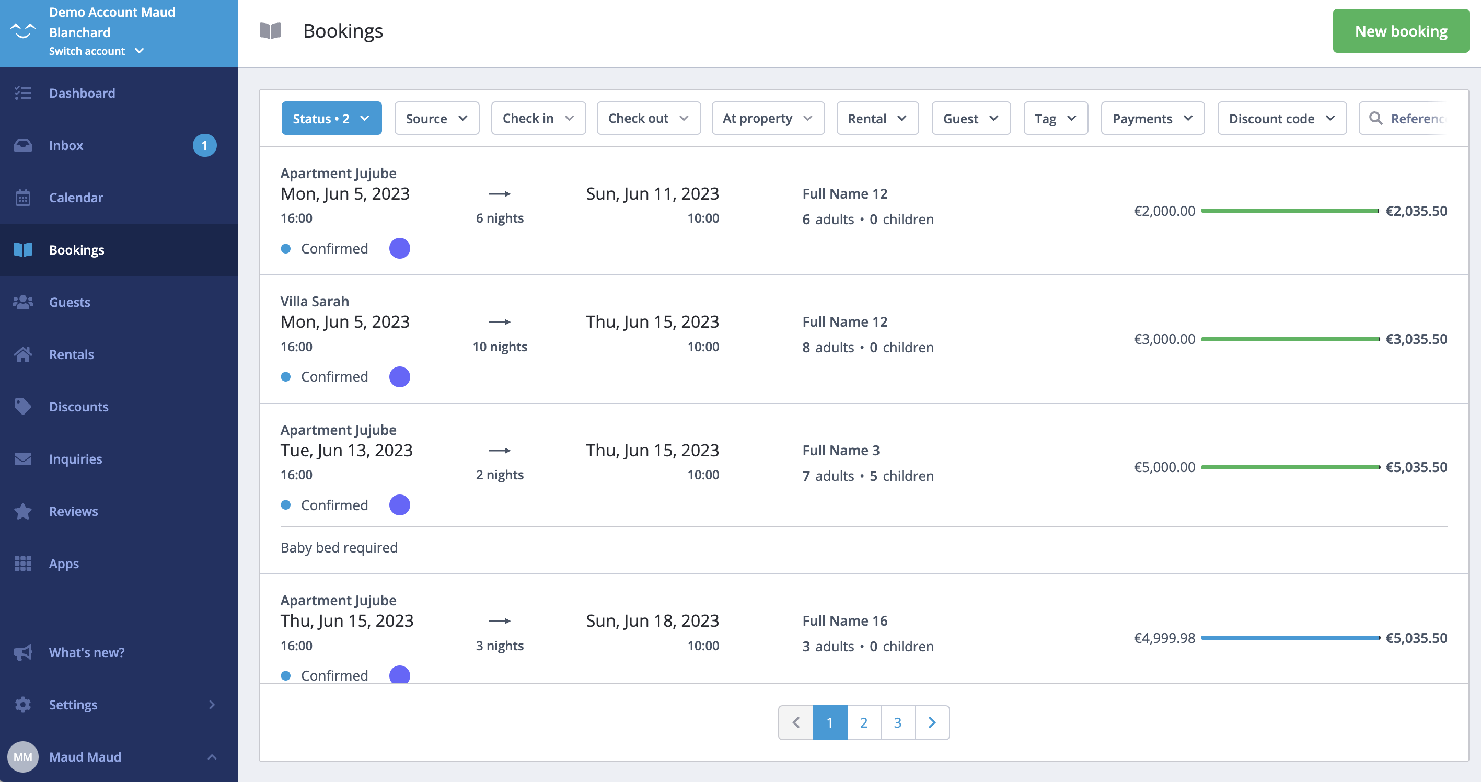Click the Inquiries envelope icon
This screenshot has width=1481, height=782.
pos(23,459)
